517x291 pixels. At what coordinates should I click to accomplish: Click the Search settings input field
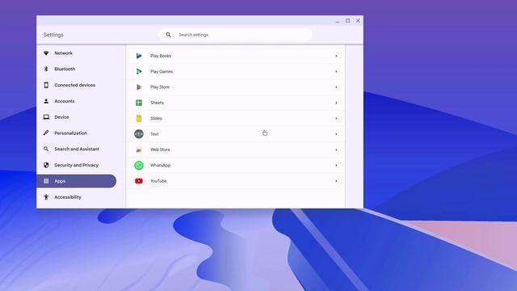[235, 35]
